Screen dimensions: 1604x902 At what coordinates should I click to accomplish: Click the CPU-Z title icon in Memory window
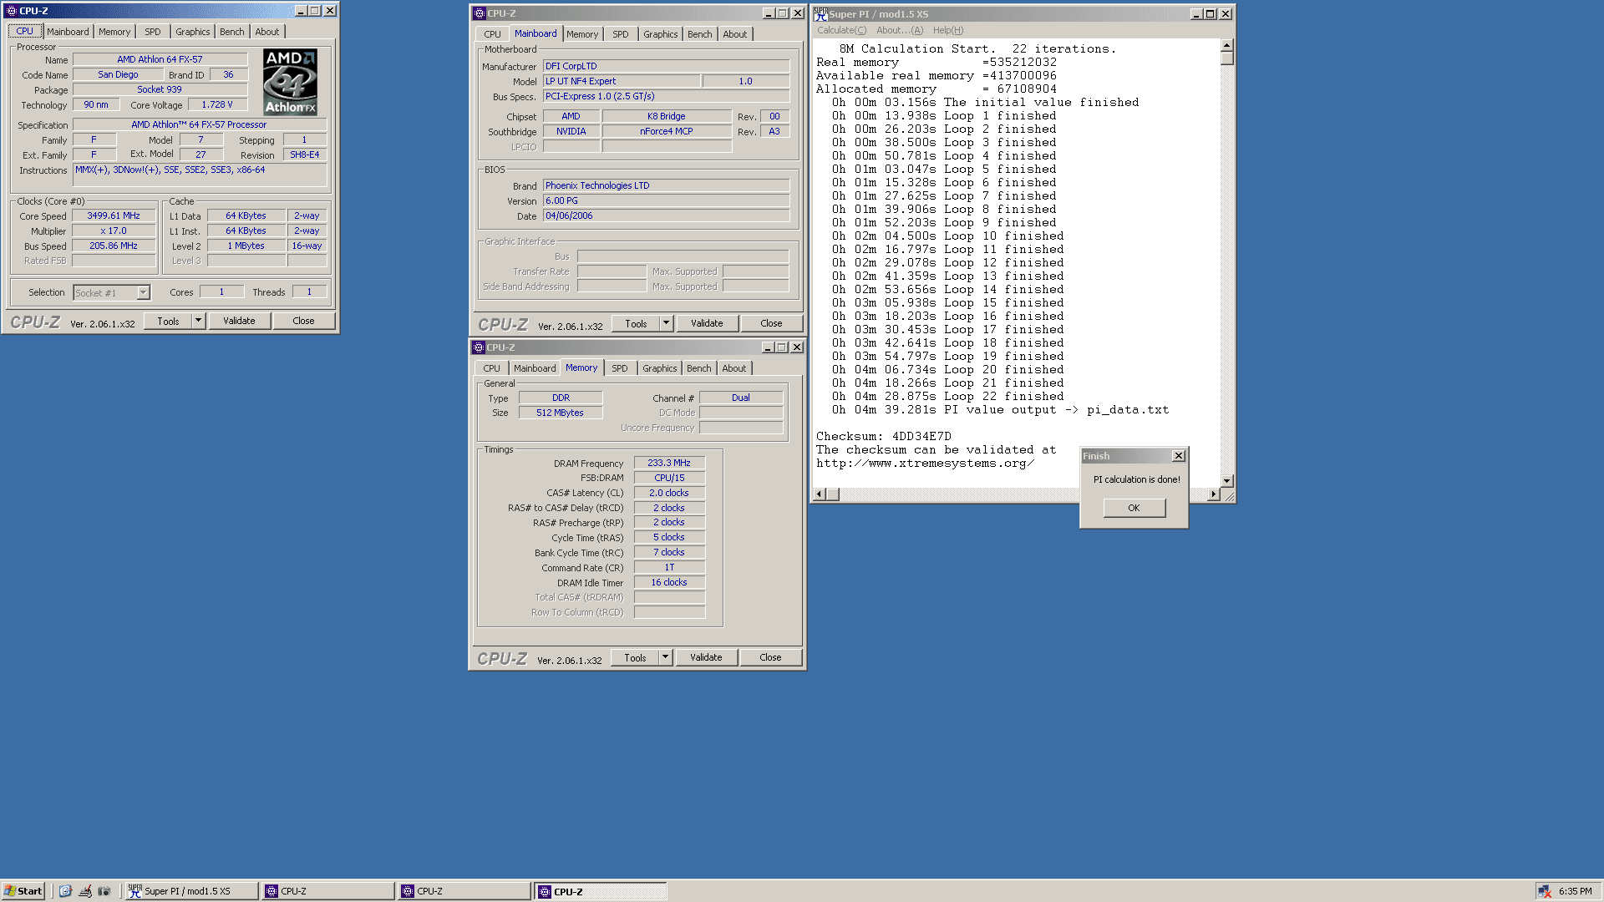479,347
